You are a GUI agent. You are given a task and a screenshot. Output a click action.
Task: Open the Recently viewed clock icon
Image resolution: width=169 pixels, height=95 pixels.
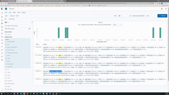(2, 13)
